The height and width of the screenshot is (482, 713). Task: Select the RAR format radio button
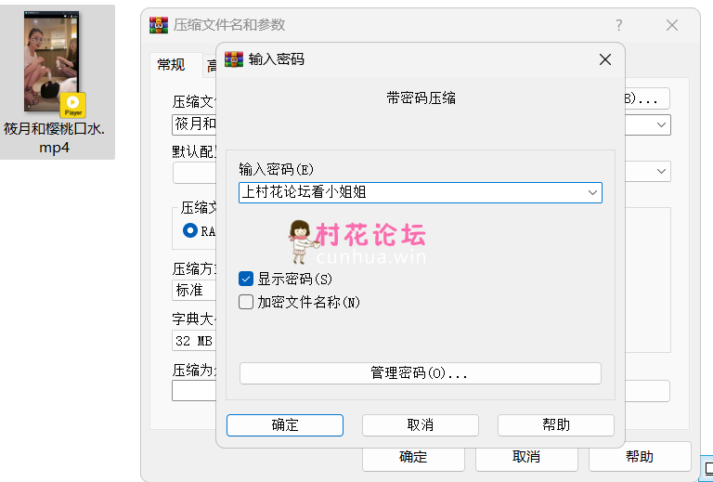pyautogui.click(x=190, y=230)
